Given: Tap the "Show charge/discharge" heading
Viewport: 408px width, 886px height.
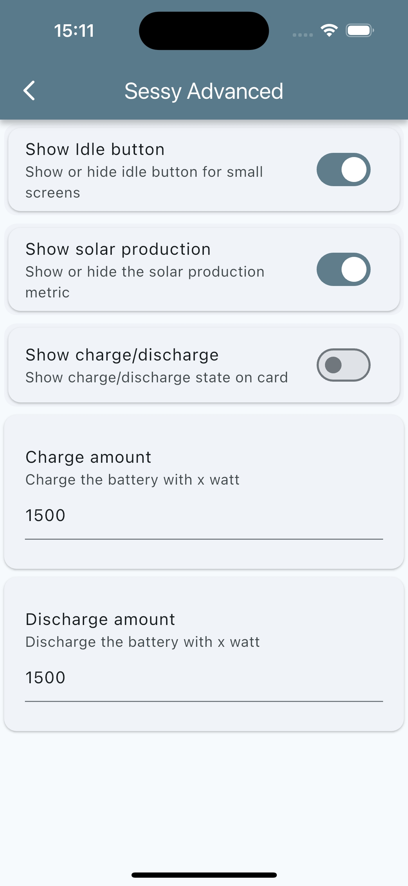Looking at the screenshot, I should click(x=122, y=355).
